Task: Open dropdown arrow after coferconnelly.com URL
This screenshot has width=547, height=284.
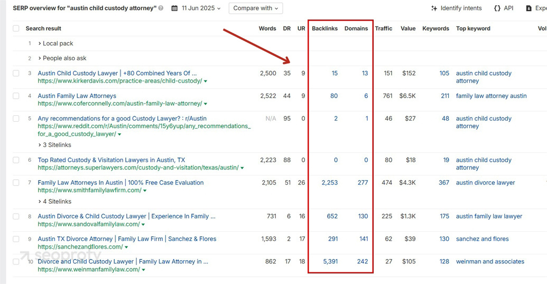Action: tap(206, 104)
